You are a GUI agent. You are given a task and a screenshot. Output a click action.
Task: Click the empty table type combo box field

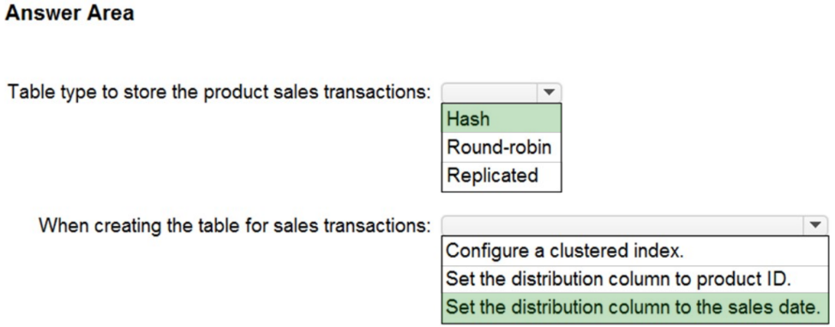click(490, 92)
